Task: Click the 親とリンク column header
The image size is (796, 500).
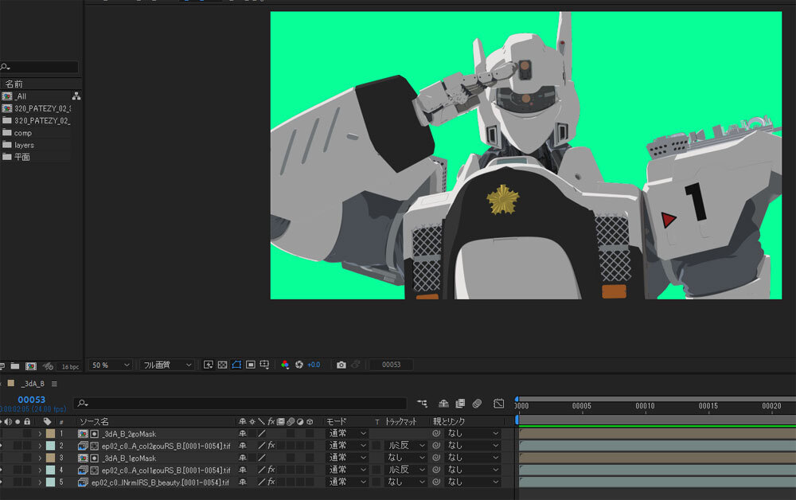Action: click(x=449, y=421)
